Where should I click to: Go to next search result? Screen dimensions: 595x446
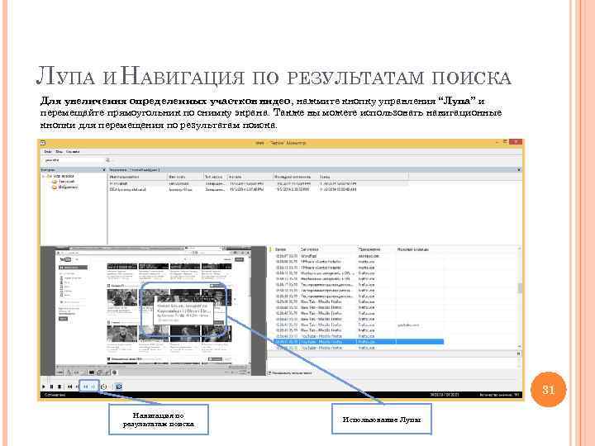click(93, 387)
